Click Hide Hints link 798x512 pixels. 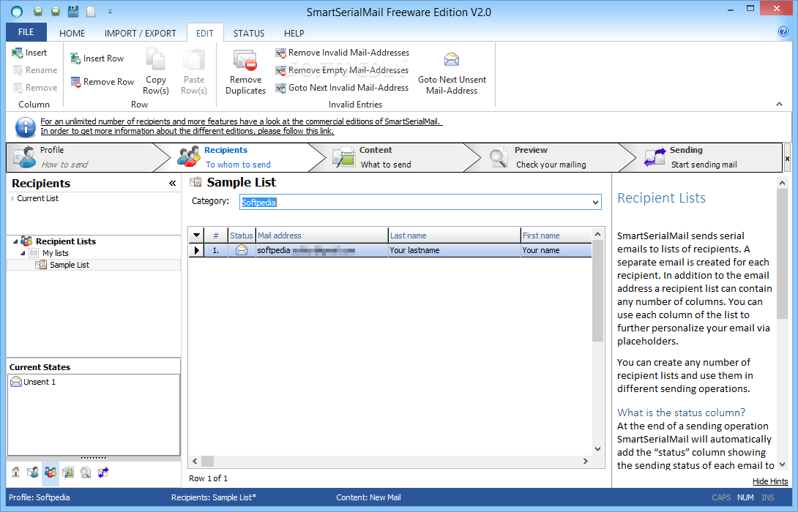(770, 481)
